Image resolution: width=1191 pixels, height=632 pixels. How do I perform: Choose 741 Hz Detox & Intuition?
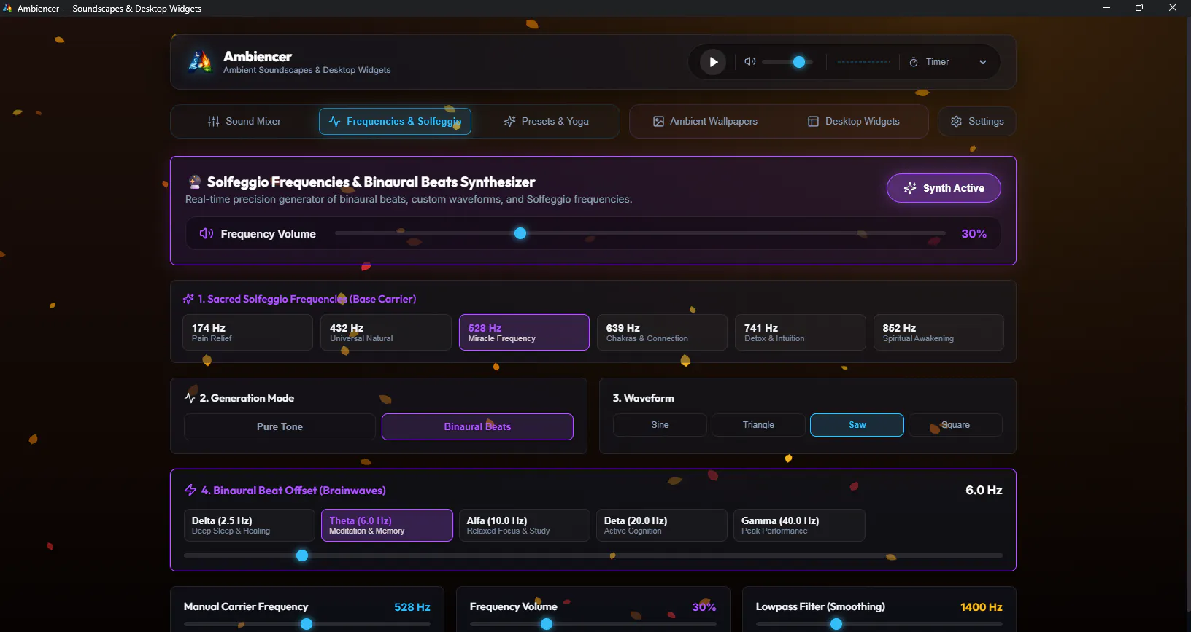pyautogui.click(x=801, y=332)
